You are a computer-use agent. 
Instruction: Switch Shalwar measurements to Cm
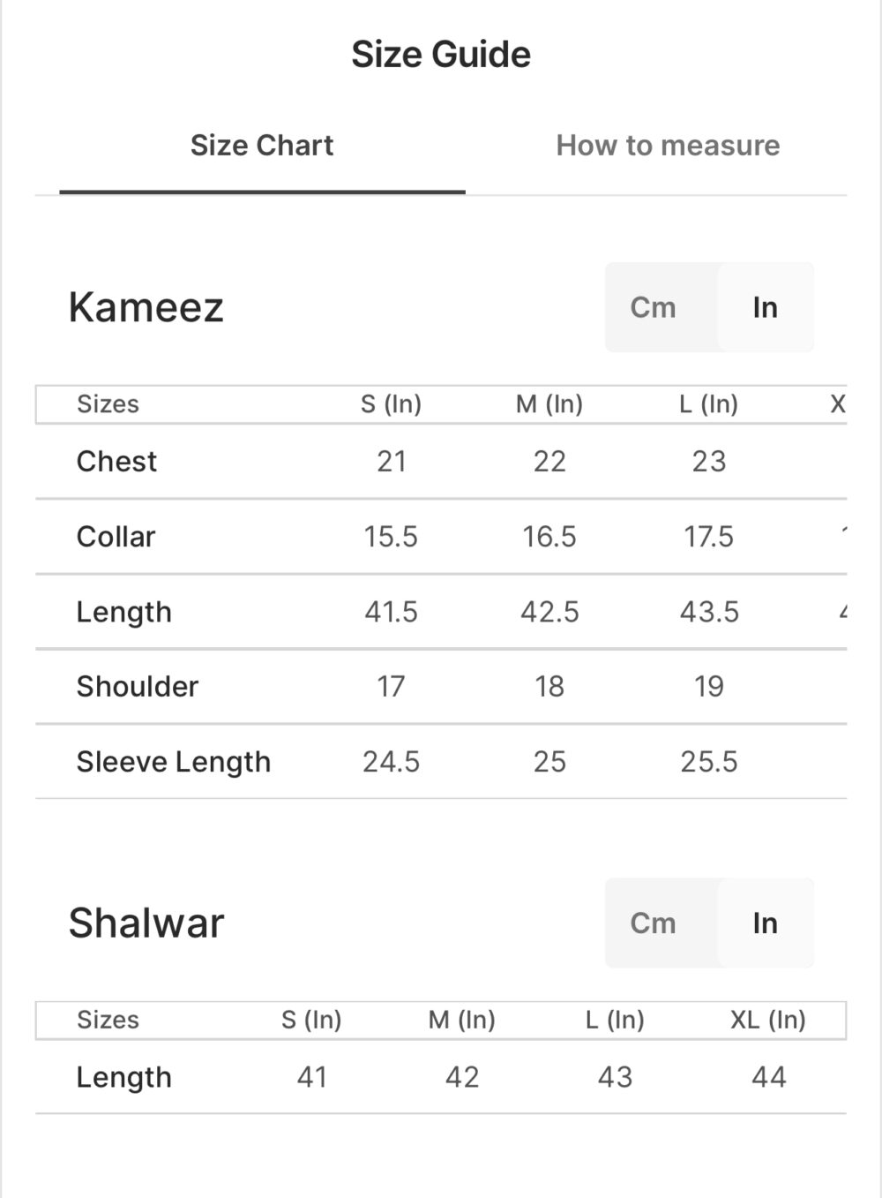653,923
